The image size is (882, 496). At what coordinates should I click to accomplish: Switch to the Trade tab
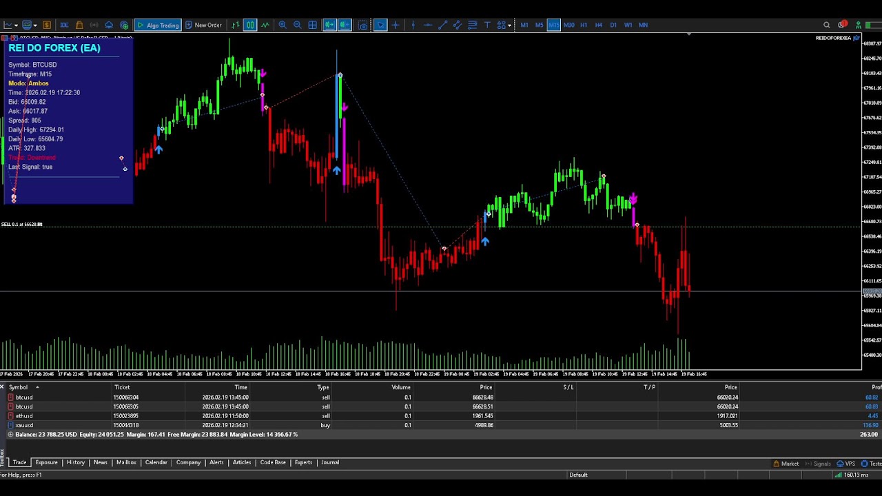pos(19,462)
